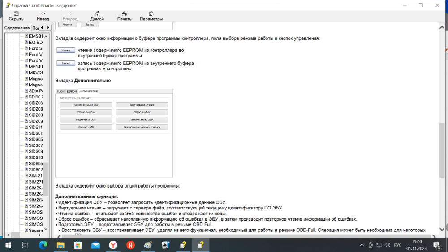Viewport: 448px width, 252px height.
Task: Click the Запись button image beside EEPROM writing text
Action: click(x=66, y=64)
